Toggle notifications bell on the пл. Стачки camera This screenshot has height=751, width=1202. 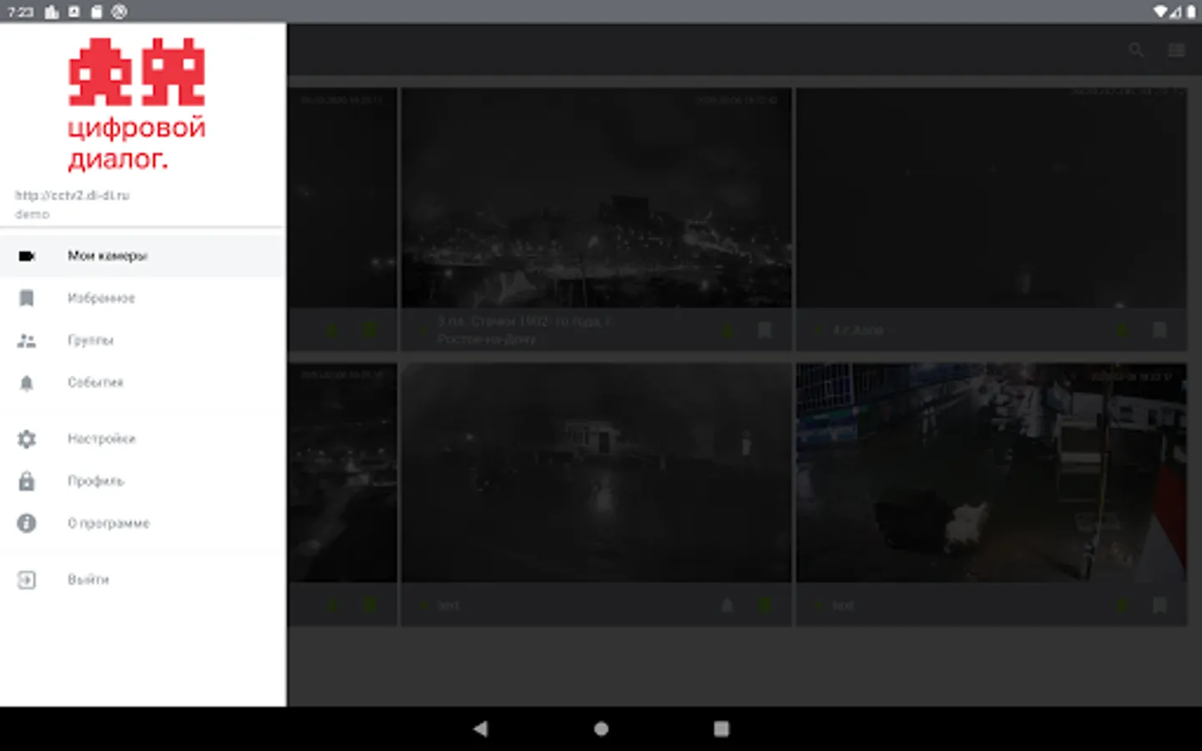coord(727,330)
